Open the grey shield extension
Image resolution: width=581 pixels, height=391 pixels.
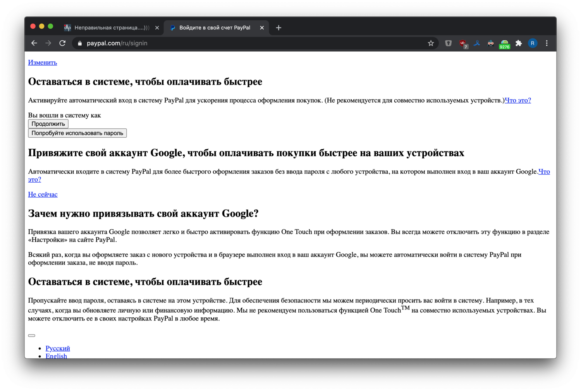[x=449, y=43]
